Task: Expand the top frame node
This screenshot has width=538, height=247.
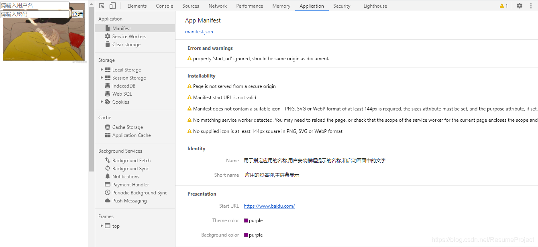Action: 102,226
